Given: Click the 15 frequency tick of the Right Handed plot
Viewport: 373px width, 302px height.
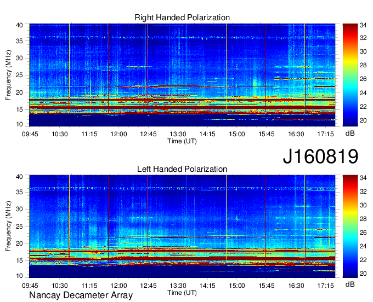Looking at the screenshot, I should pyautogui.click(x=20, y=109).
